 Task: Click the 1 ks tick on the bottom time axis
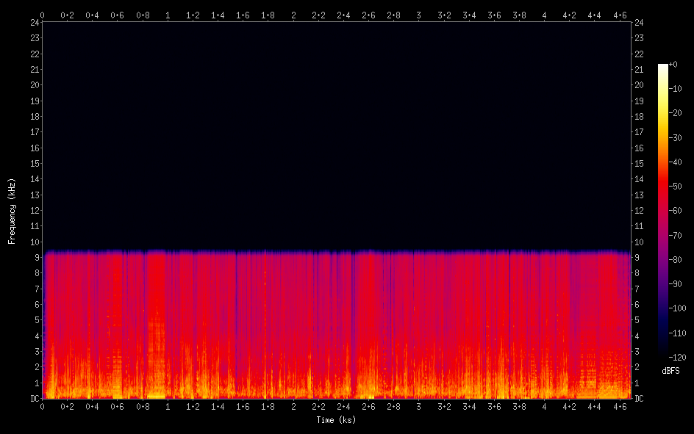tap(168, 406)
